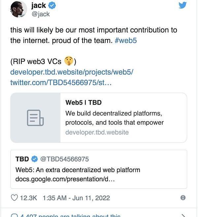The width and height of the screenshot is (198, 217).
Task: Open the quoted tweet about Web5 platform
Action: coord(78,170)
